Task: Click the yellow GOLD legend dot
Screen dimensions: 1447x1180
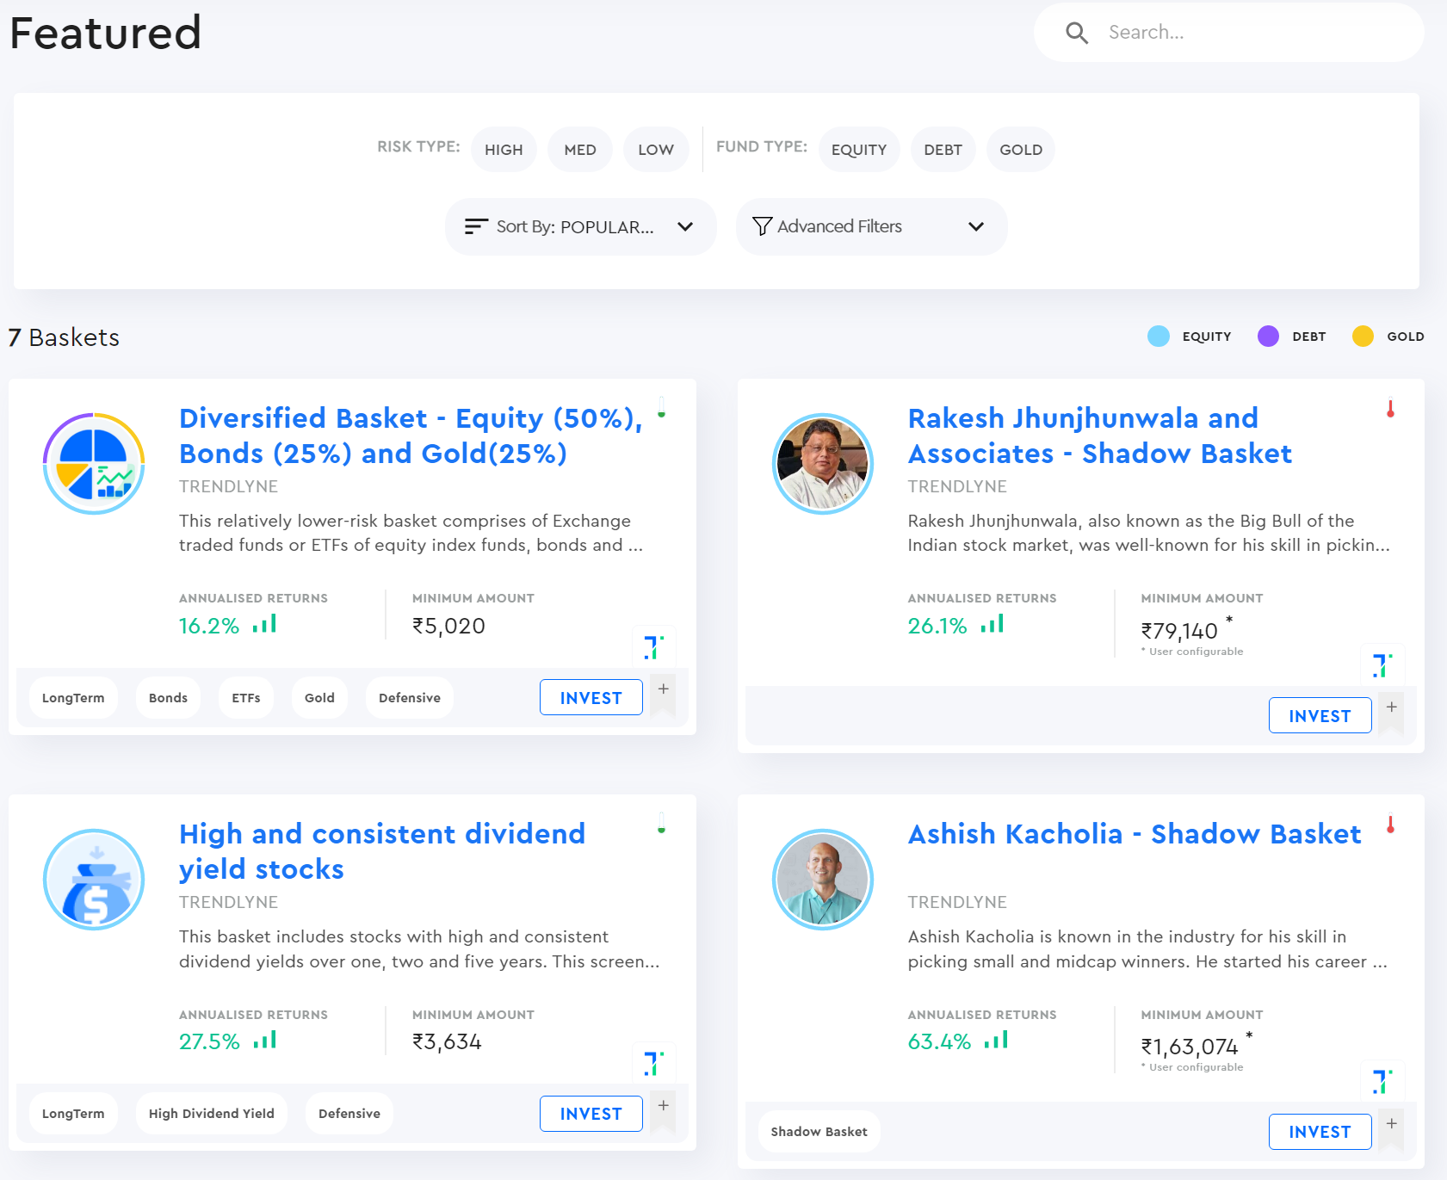Action: click(1363, 337)
